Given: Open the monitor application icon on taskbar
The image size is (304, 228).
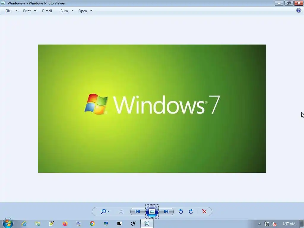Looking at the screenshot, I should 106,224.
